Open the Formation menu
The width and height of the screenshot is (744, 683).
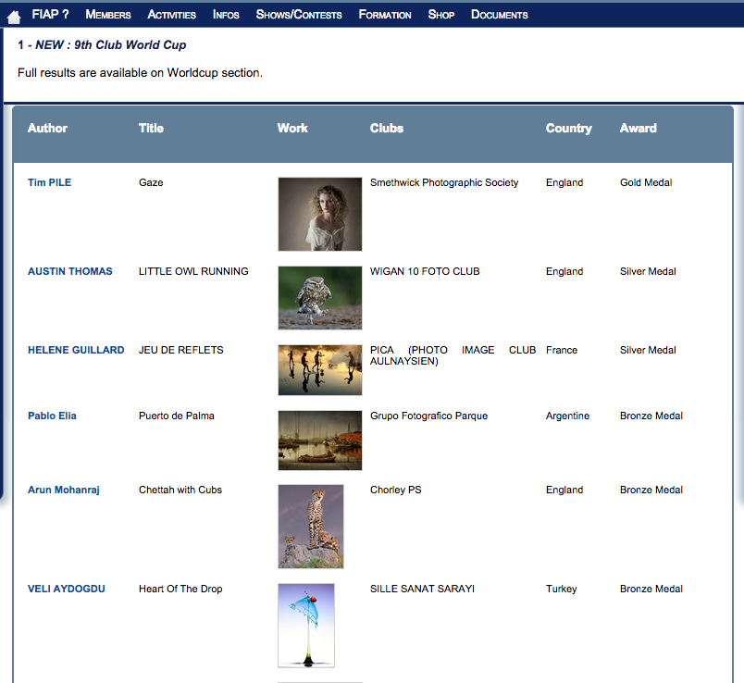pos(385,15)
